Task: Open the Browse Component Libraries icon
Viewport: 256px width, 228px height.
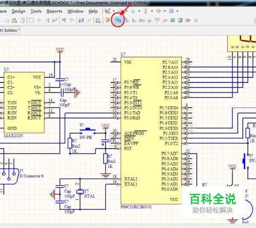Action: (98, 20)
